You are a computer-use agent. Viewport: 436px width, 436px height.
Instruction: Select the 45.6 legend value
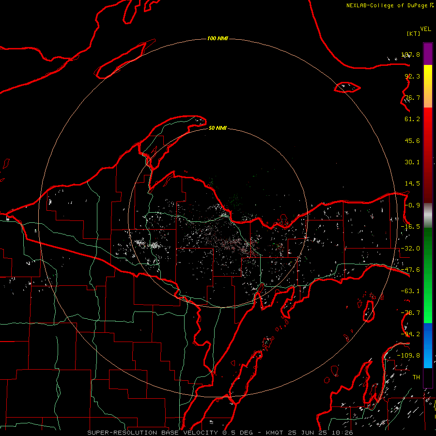click(412, 140)
